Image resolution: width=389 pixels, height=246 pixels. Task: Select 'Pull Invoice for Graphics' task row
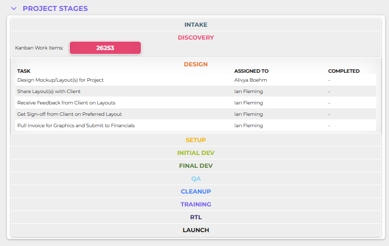click(196, 126)
